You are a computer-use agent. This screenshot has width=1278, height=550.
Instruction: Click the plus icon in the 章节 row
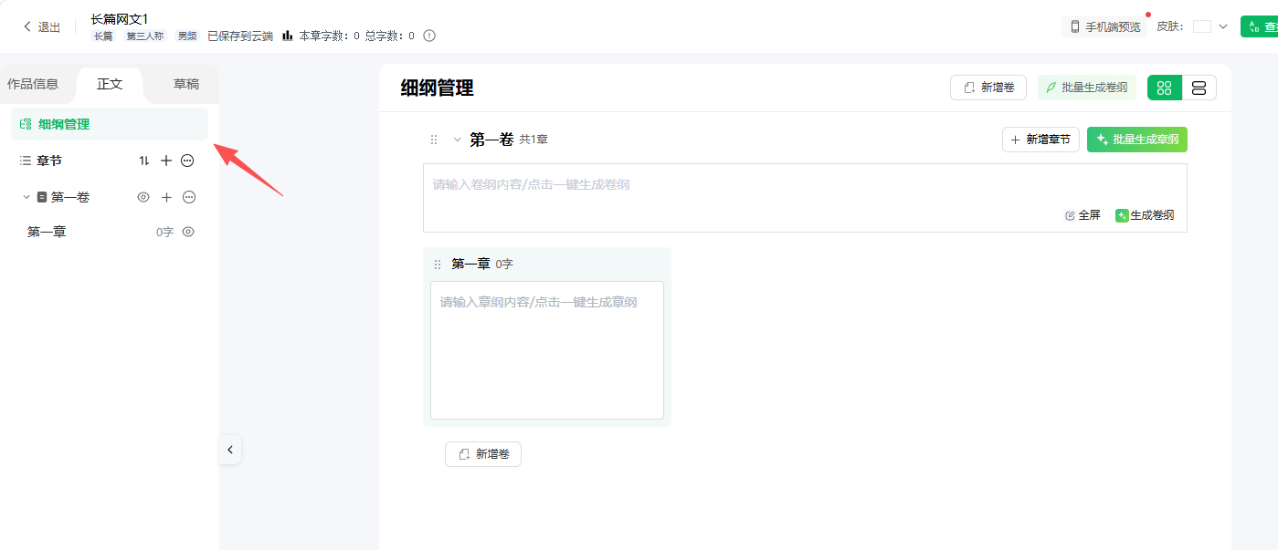click(x=166, y=161)
